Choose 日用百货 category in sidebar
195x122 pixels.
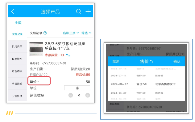coord(17,46)
